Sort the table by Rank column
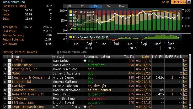 (178, 56)
